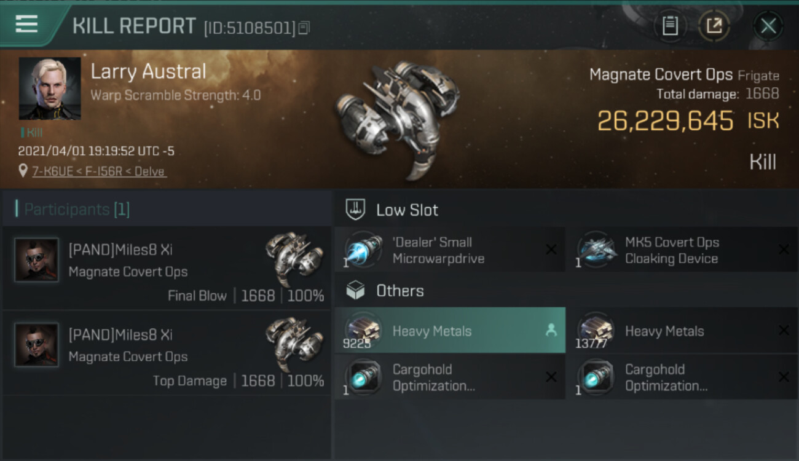Select the Top Damage participant row
This screenshot has width=799, height=461.
click(166, 353)
